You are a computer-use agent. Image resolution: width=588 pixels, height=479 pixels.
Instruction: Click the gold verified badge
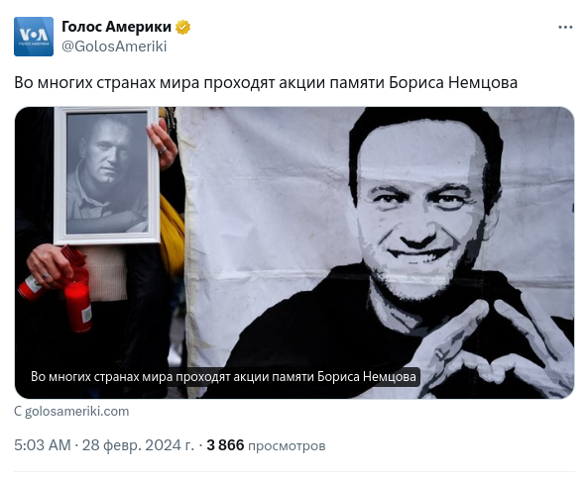tap(182, 27)
